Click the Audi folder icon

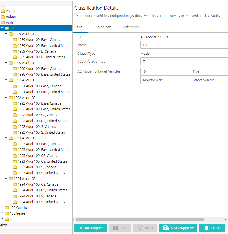[x=3, y=22]
